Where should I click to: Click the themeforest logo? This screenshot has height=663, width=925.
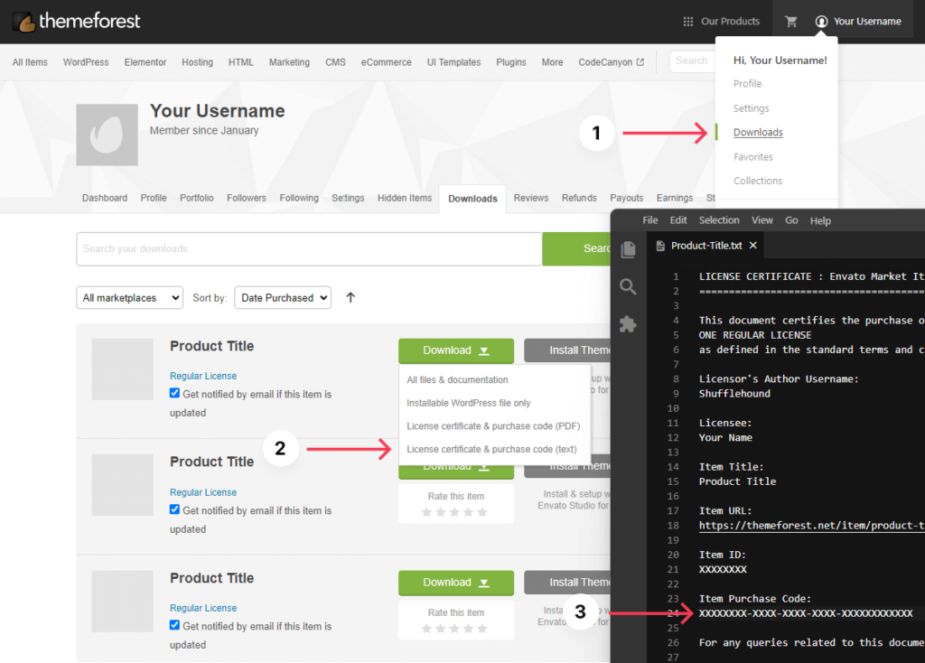76,22
